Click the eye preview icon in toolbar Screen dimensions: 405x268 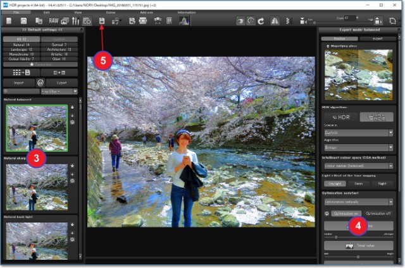click(240, 21)
